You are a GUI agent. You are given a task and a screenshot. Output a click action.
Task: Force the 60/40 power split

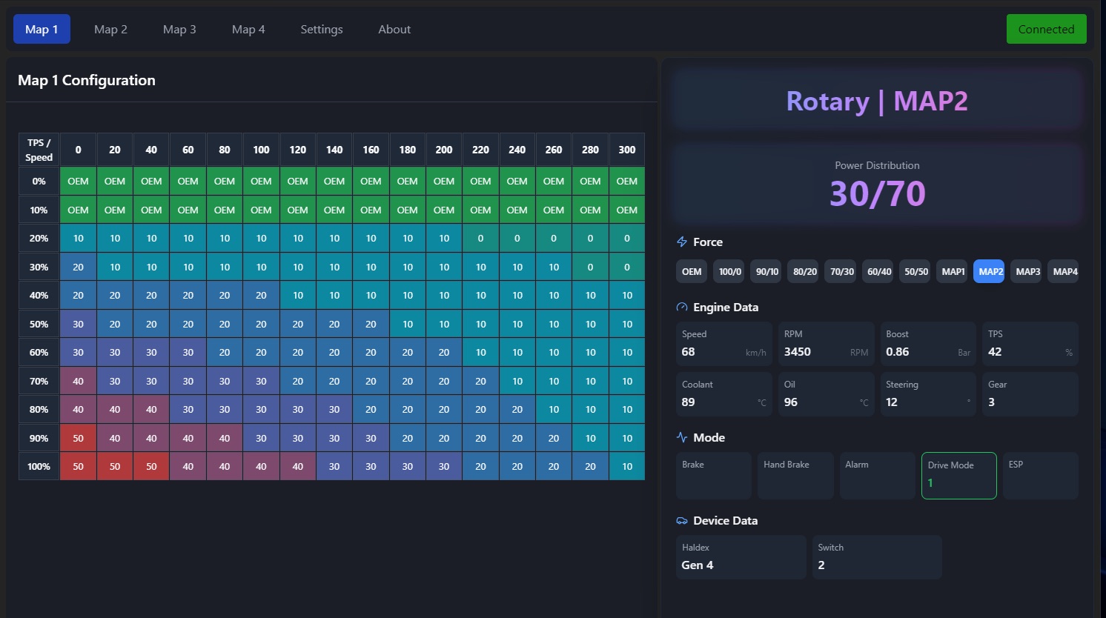(x=879, y=271)
